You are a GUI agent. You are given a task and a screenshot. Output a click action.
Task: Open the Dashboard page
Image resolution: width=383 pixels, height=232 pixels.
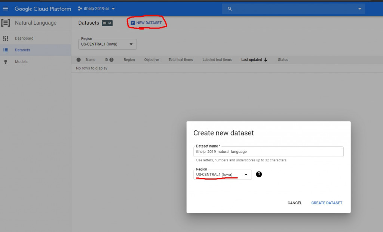click(x=24, y=38)
